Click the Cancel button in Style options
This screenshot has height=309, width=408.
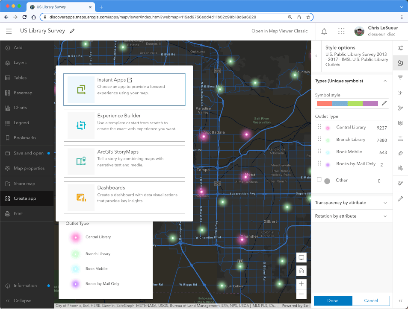tap(371, 300)
